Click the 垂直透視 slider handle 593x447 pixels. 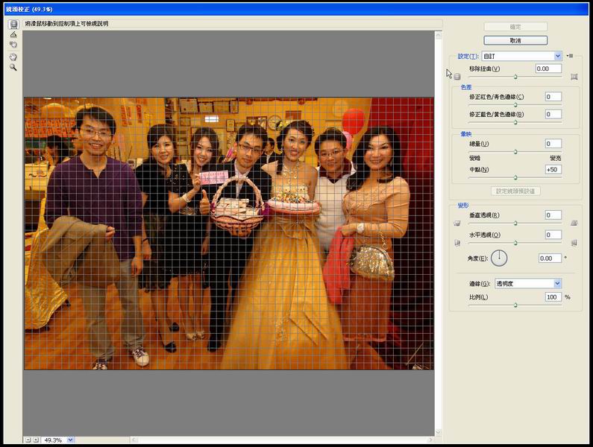(515, 223)
